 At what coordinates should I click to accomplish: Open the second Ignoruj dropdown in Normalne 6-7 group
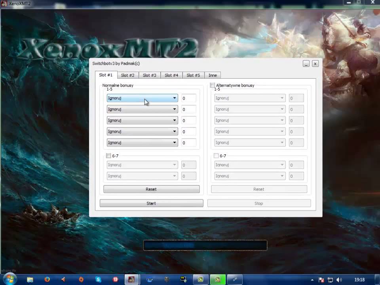tap(142, 176)
